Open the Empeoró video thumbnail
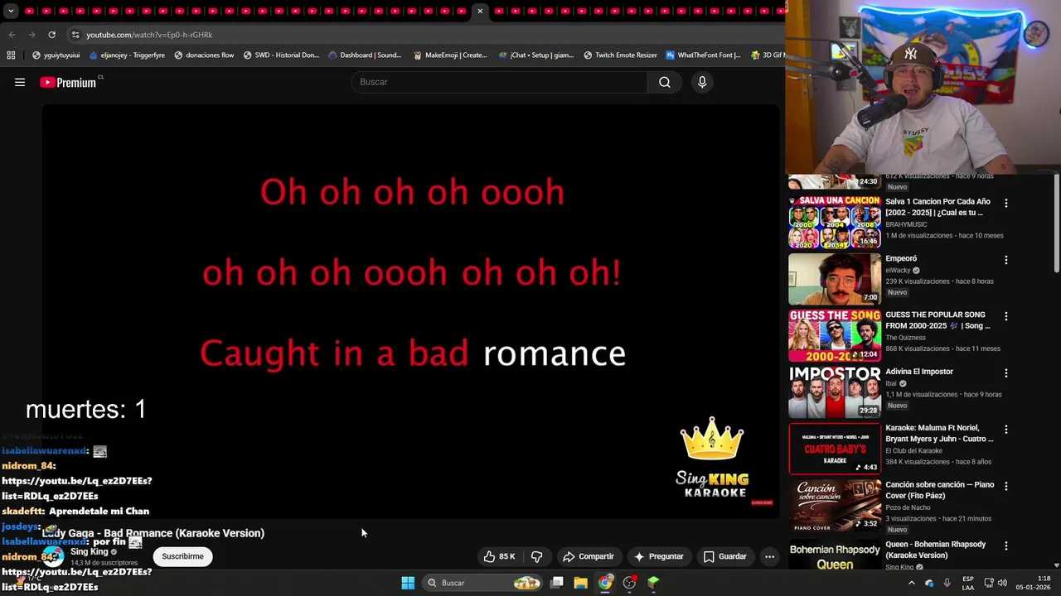 click(x=835, y=279)
